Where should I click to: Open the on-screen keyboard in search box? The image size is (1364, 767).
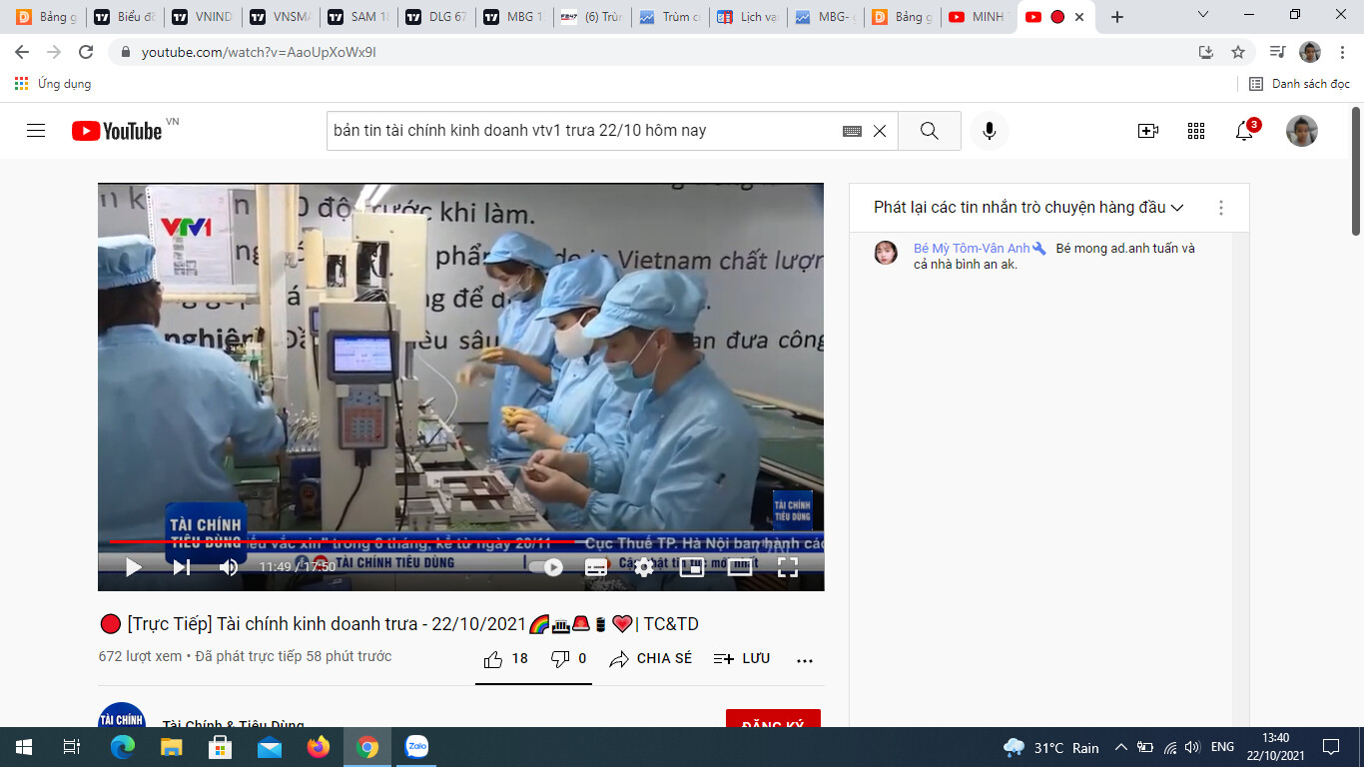coord(852,131)
